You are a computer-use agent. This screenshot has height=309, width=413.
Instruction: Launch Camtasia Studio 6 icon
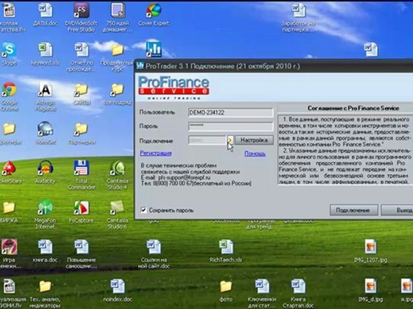[x=117, y=208]
